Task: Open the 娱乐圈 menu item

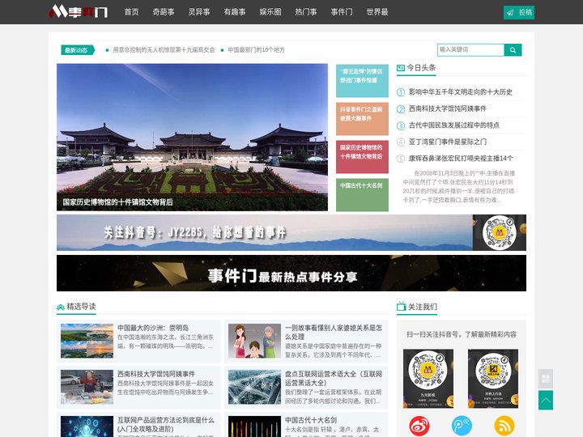Action: tap(270, 12)
